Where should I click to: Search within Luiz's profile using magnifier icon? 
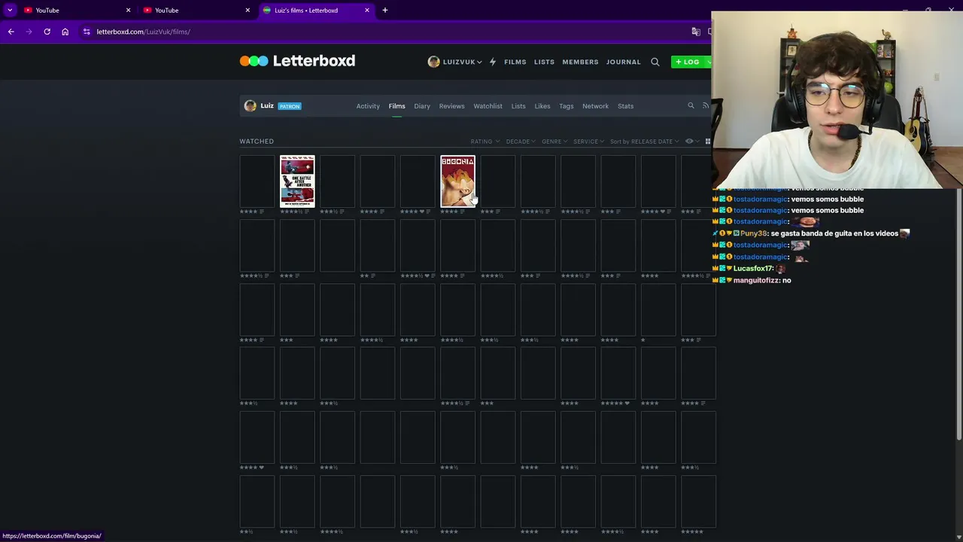tap(691, 106)
